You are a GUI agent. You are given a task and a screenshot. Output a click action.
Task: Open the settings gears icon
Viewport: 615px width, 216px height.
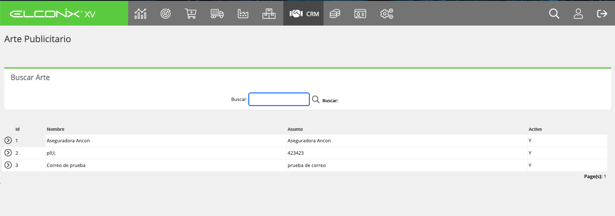[387, 14]
